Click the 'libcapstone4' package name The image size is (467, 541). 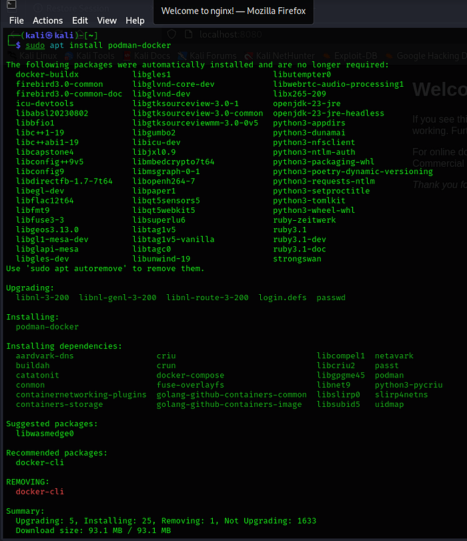[45, 152]
